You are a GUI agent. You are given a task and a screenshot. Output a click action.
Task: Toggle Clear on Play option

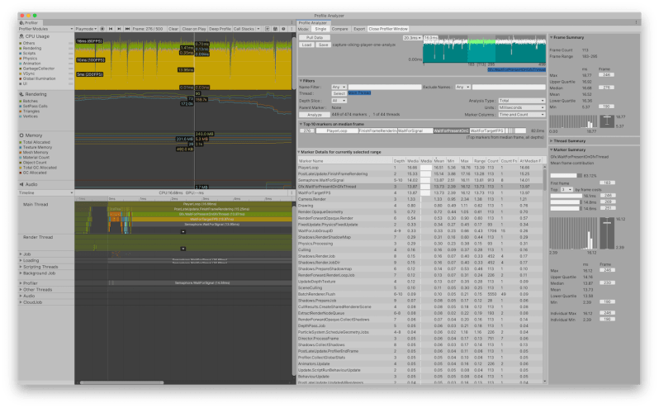coord(194,29)
